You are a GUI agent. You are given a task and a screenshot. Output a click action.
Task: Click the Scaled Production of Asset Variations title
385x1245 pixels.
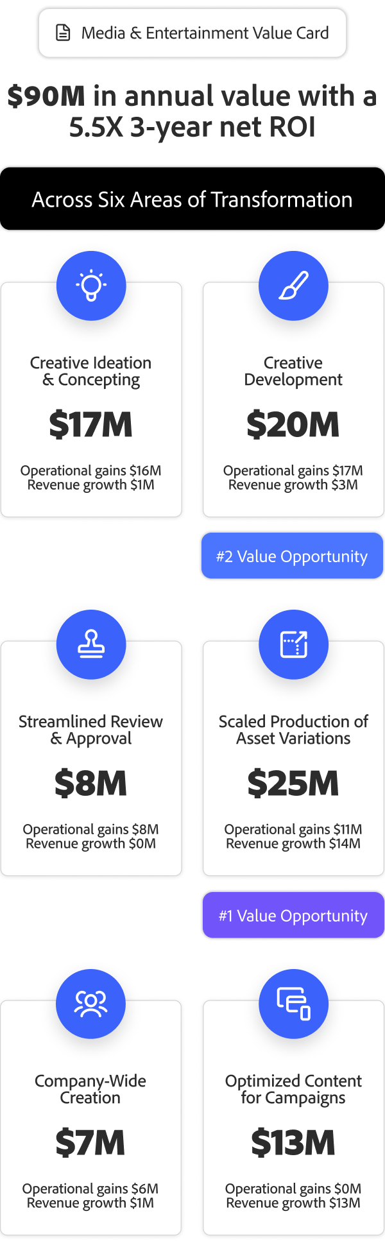coord(293,730)
